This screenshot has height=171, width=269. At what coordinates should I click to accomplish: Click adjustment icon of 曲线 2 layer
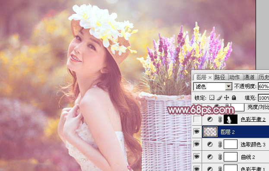pos(210,157)
